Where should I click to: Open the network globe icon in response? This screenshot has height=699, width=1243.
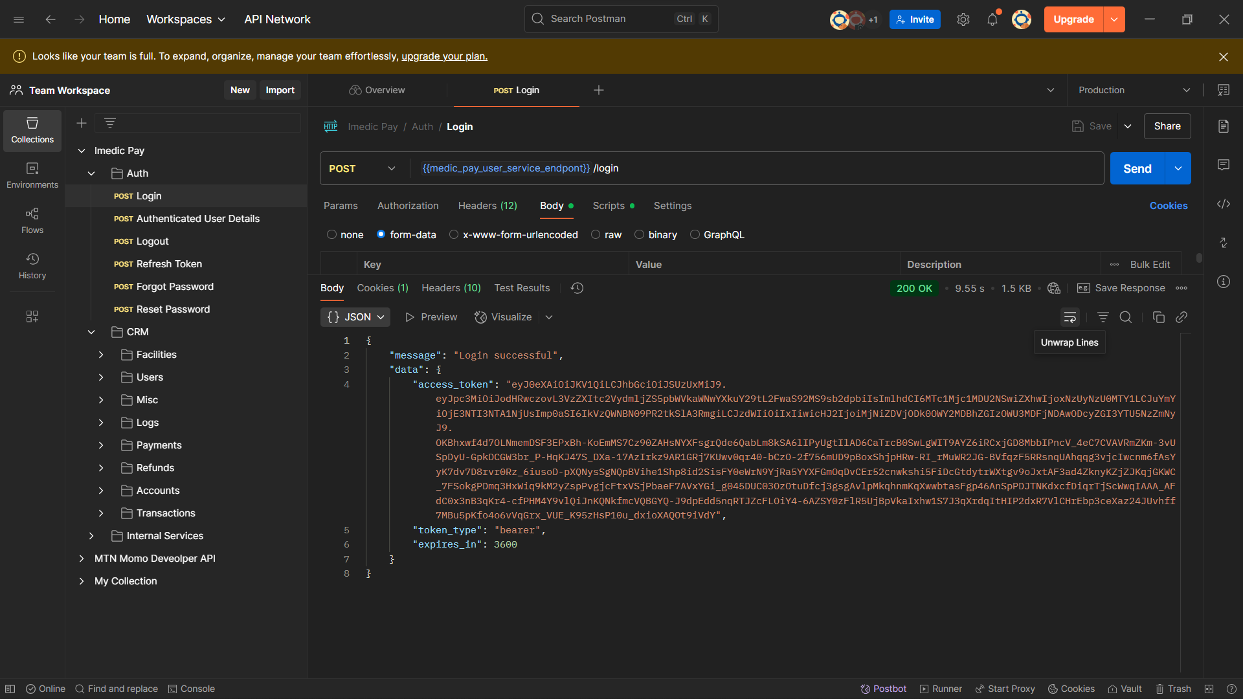1054,288
